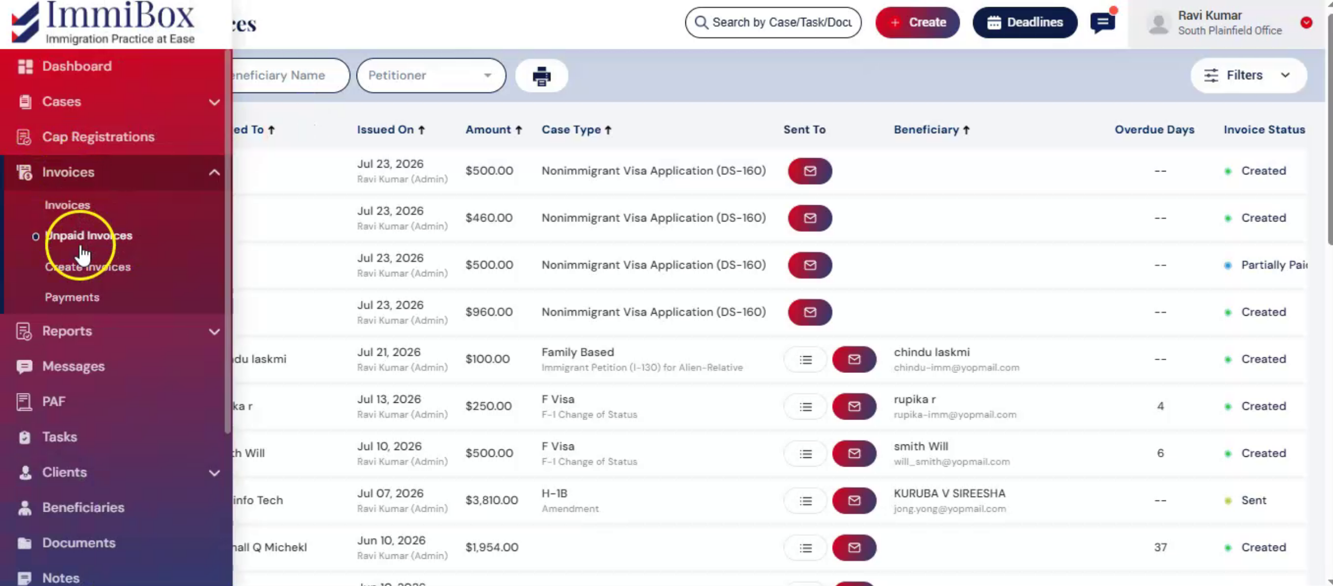This screenshot has width=1333, height=586.
Task: Open the Ravi Kumar profile dropdown arrow
Action: pyautogui.click(x=1306, y=23)
